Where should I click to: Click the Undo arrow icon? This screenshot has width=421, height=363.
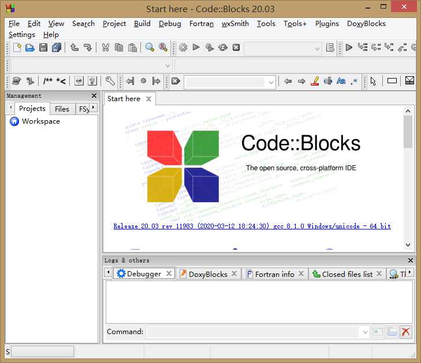click(x=74, y=47)
